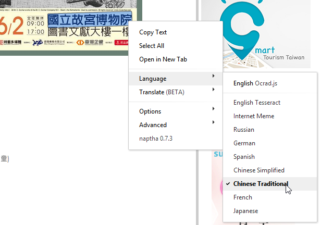Select English Ocrad.js language
This screenshot has height=225, width=333.
click(270, 83)
